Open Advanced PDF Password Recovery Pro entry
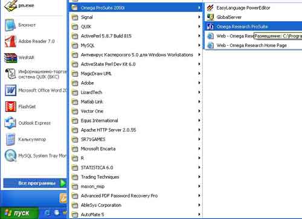Viewport: 302px width, 219px height. [136, 195]
